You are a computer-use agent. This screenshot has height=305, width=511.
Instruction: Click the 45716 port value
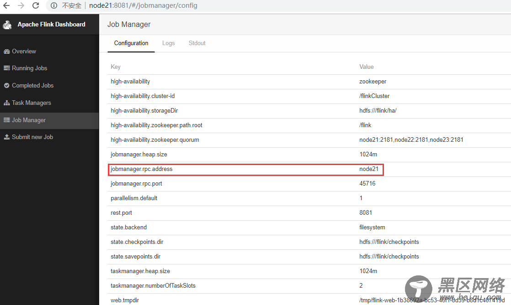(367, 184)
